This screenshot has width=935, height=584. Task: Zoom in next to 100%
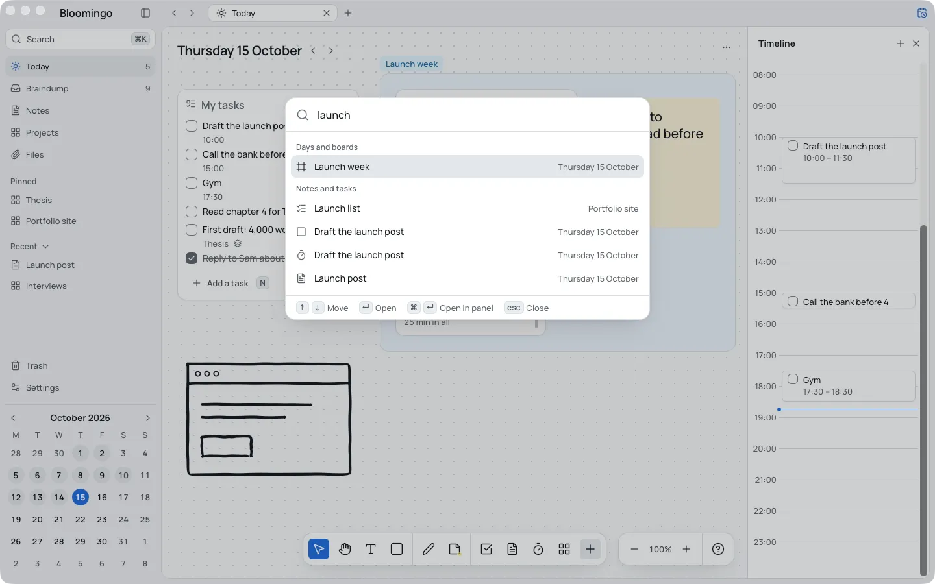point(686,549)
